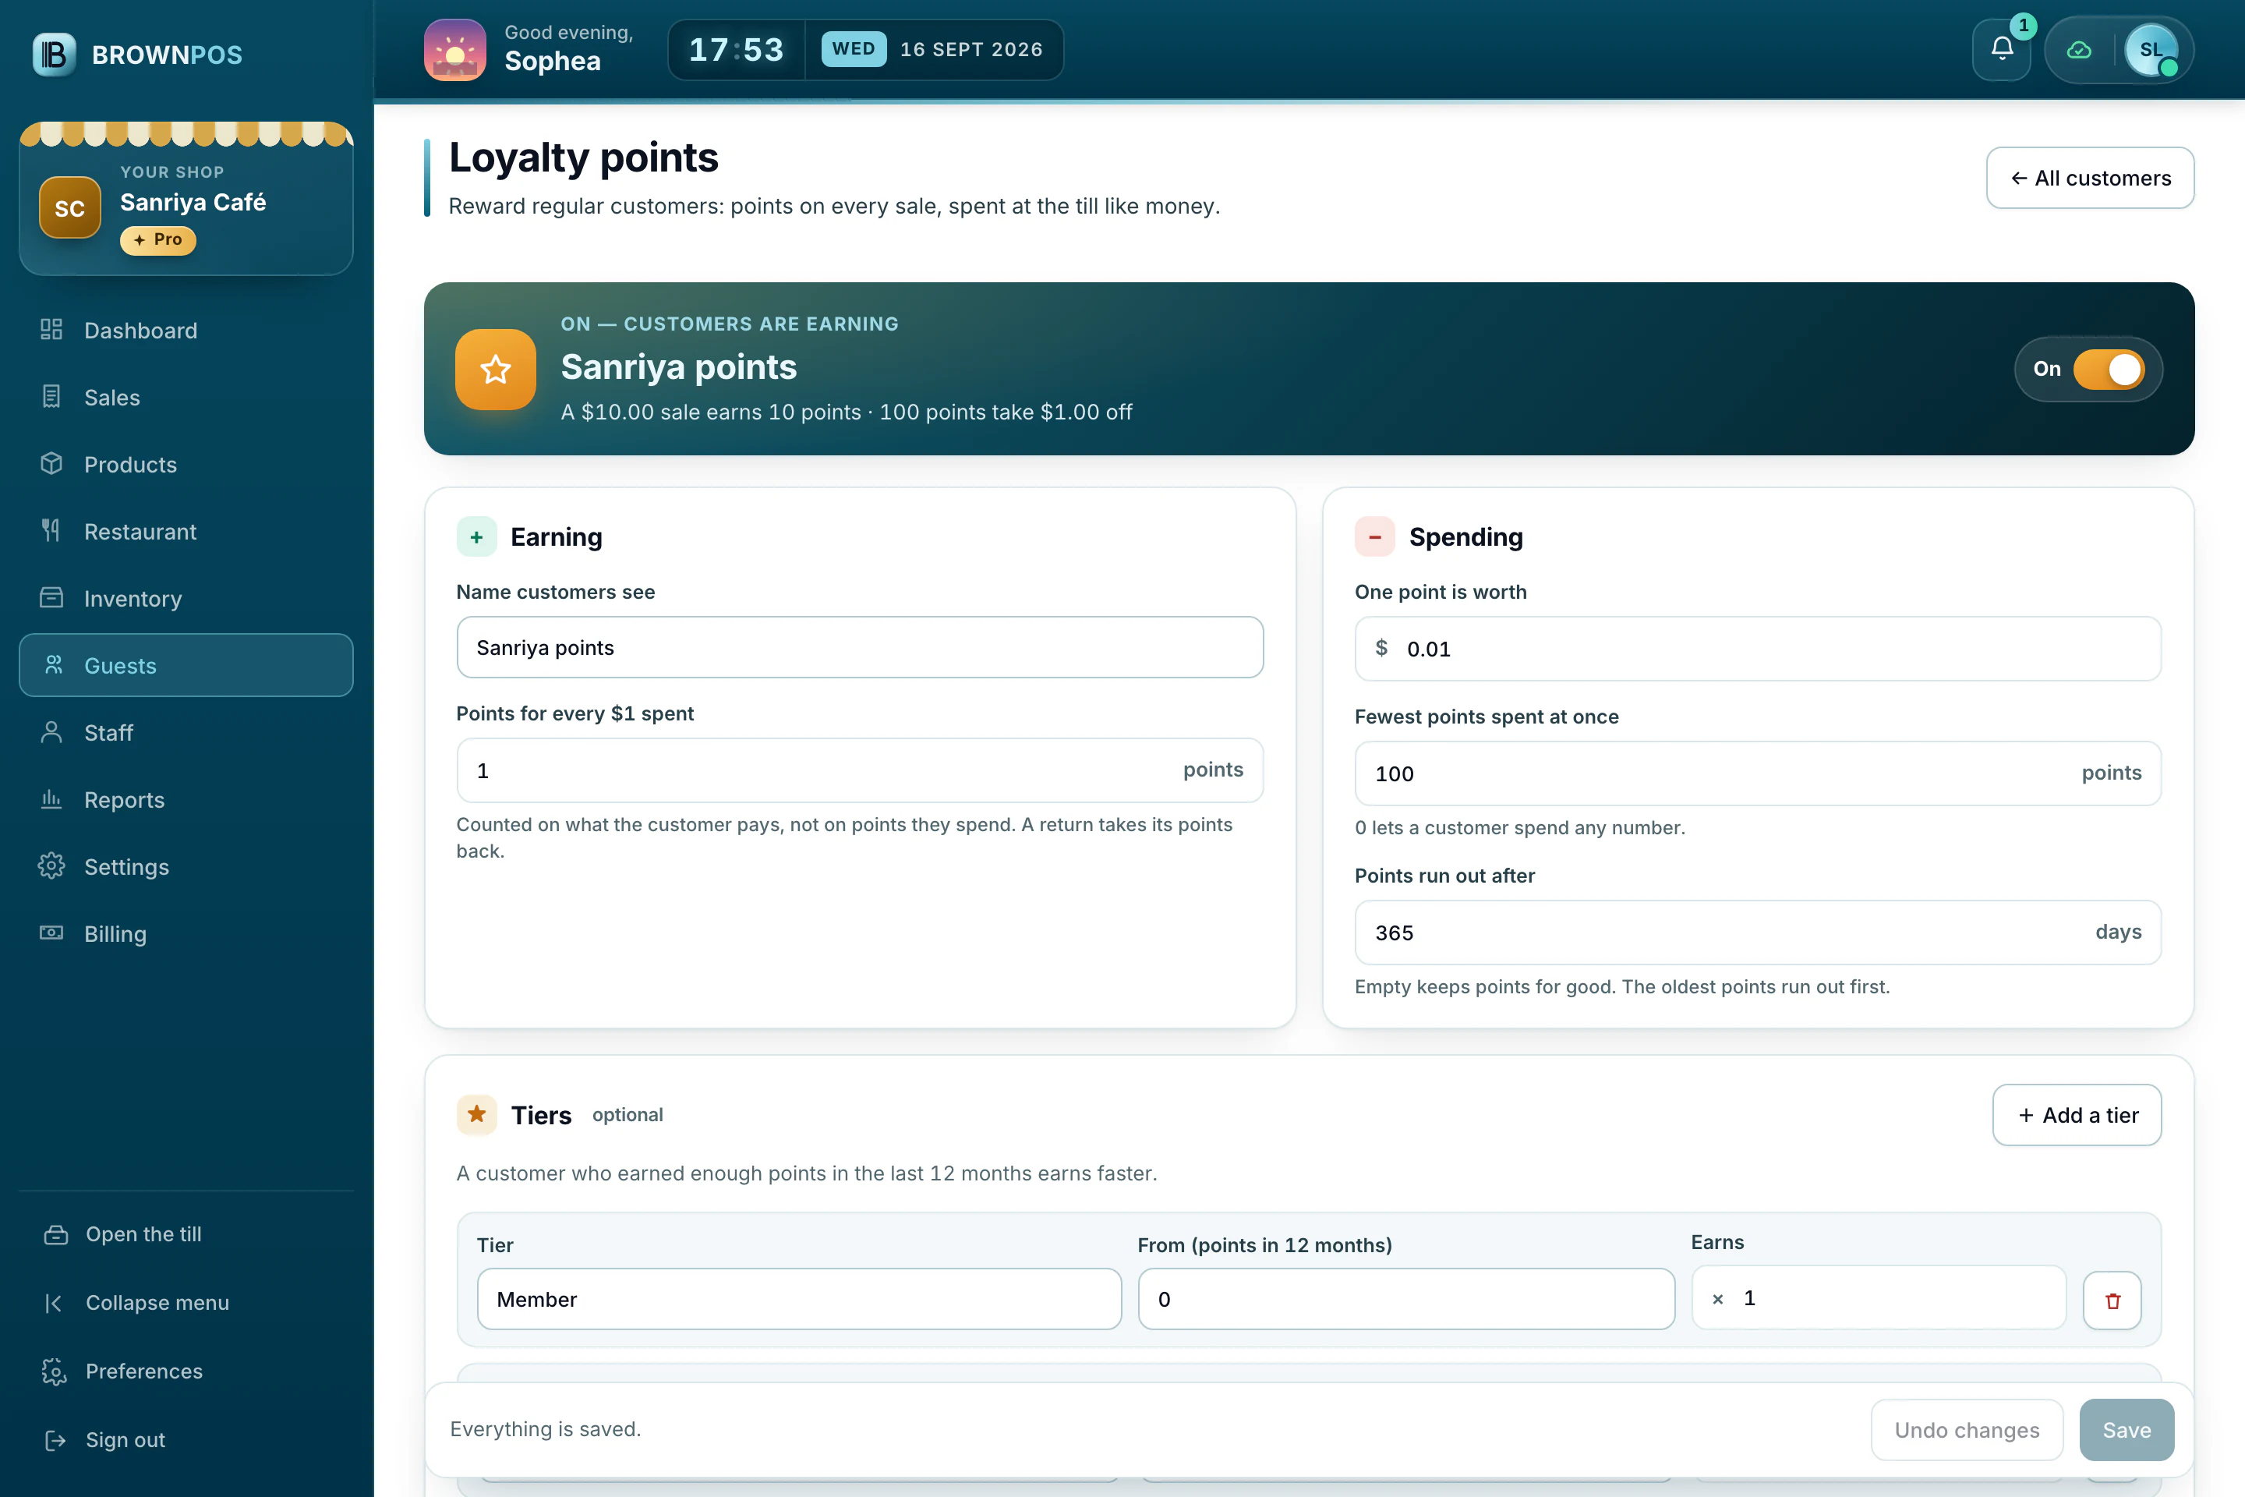Click the Save button
Screen dimensions: 2245x1497
pos(2127,1430)
